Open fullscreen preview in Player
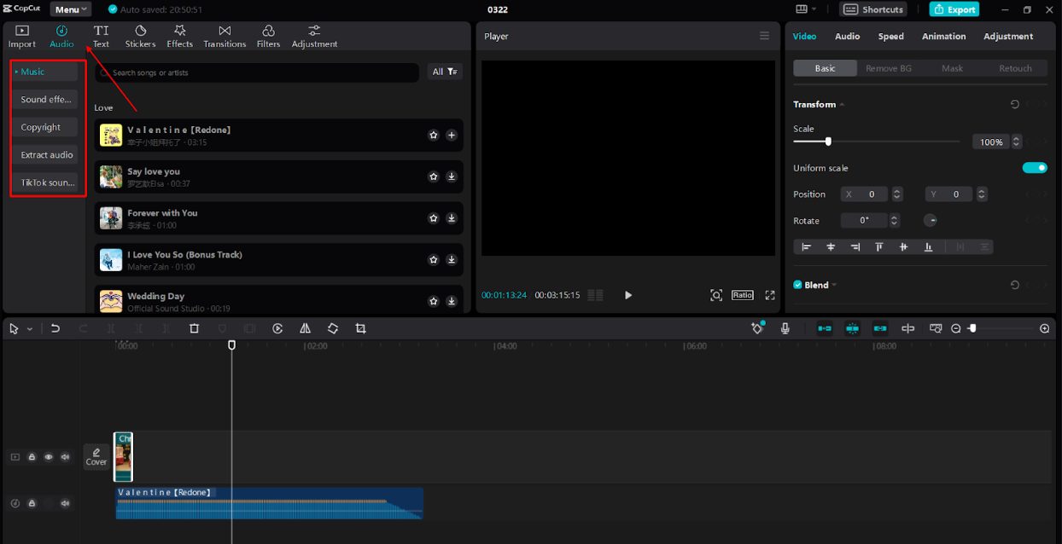1062x544 pixels. click(770, 295)
